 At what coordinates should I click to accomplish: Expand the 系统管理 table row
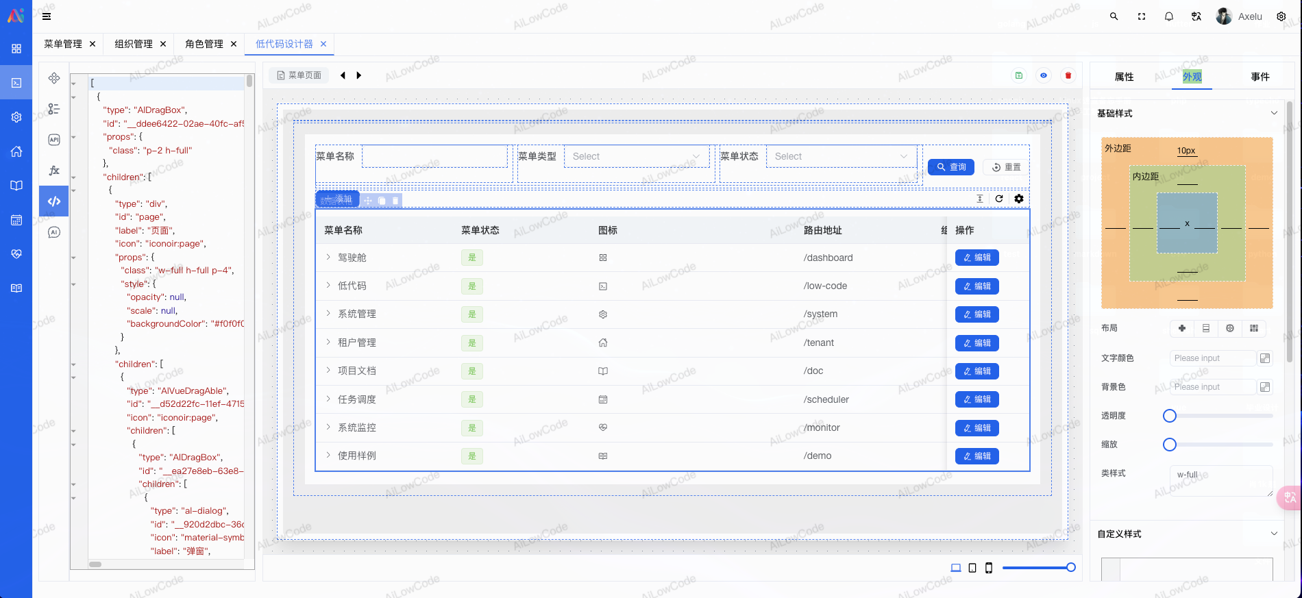click(x=328, y=314)
